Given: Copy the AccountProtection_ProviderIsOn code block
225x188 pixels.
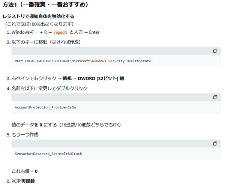Looking at the screenshot, I should coord(215,97).
